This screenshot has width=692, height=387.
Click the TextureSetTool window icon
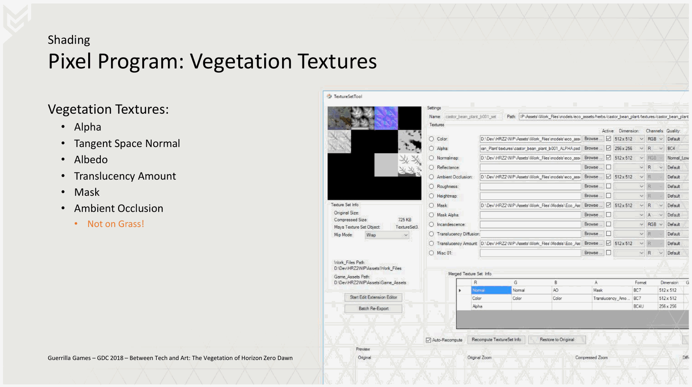point(329,96)
